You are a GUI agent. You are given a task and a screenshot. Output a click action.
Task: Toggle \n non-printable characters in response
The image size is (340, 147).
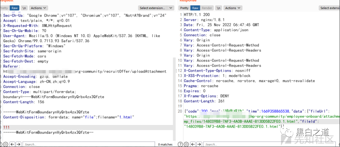click(219, 8)
